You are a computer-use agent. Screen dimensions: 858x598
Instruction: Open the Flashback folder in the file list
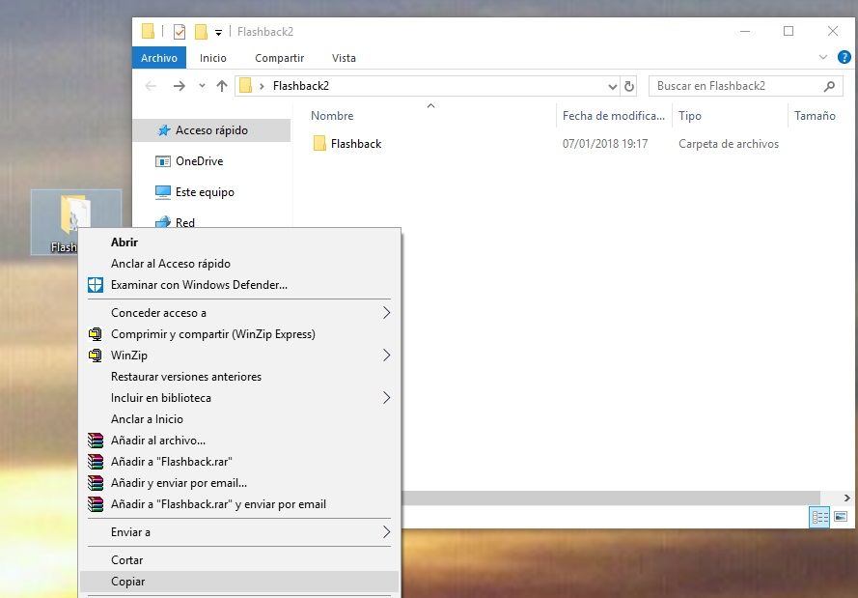(355, 144)
